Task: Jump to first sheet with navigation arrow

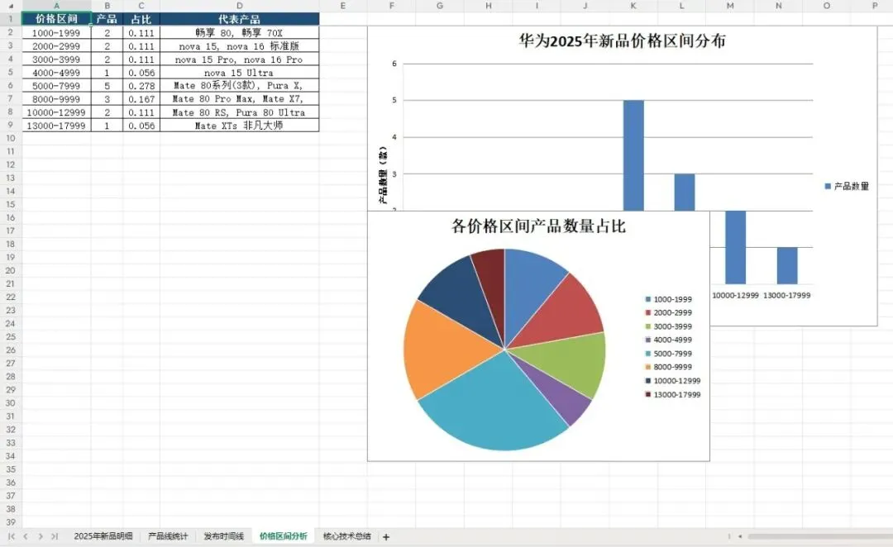Action: click(12, 536)
